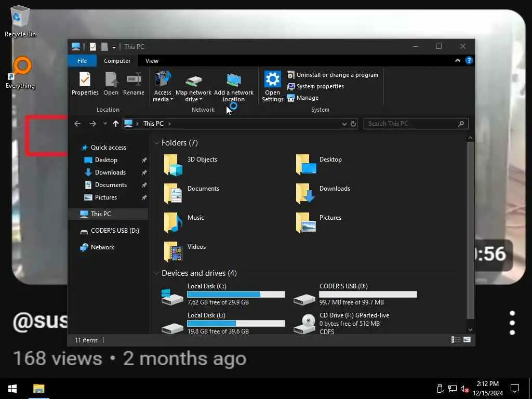
Task: Open the breadcrumb chevron after This PC
Action: [x=169, y=124]
